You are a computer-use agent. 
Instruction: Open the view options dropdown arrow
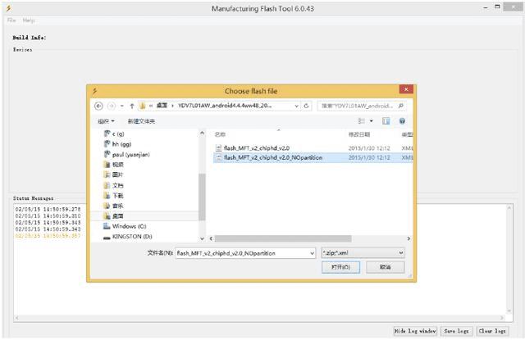coord(372,121)
